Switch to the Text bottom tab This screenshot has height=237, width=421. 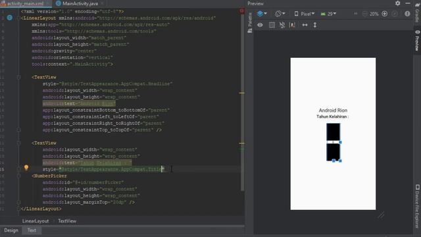[32, 230]
